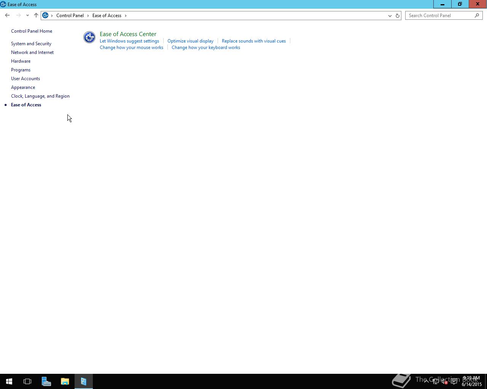Show hidden tray icons chevron

[x=426, y=381]
